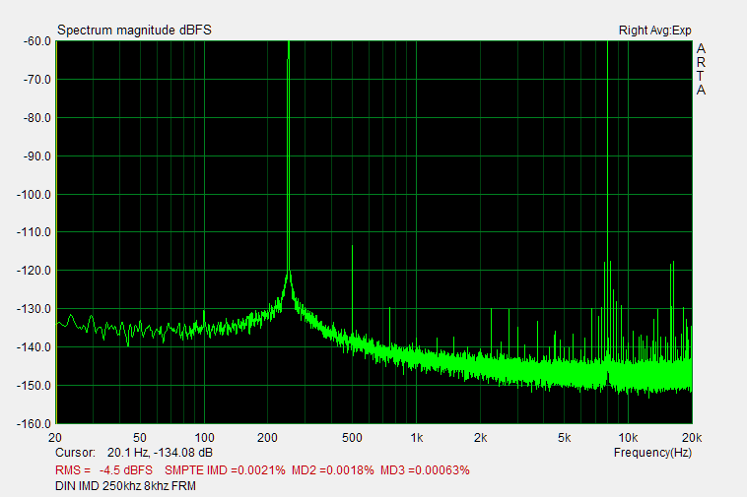Click the 'Right Avg:Exp' label

654,31
